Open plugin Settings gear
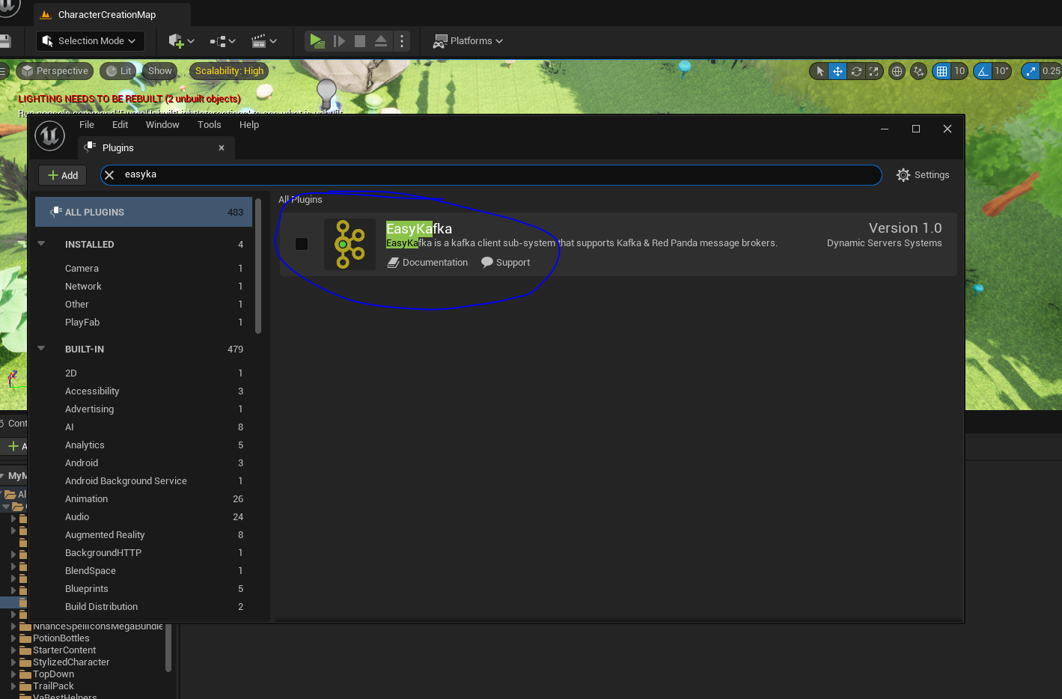Viewport: 1062px width, 699px height. point(923,175)
